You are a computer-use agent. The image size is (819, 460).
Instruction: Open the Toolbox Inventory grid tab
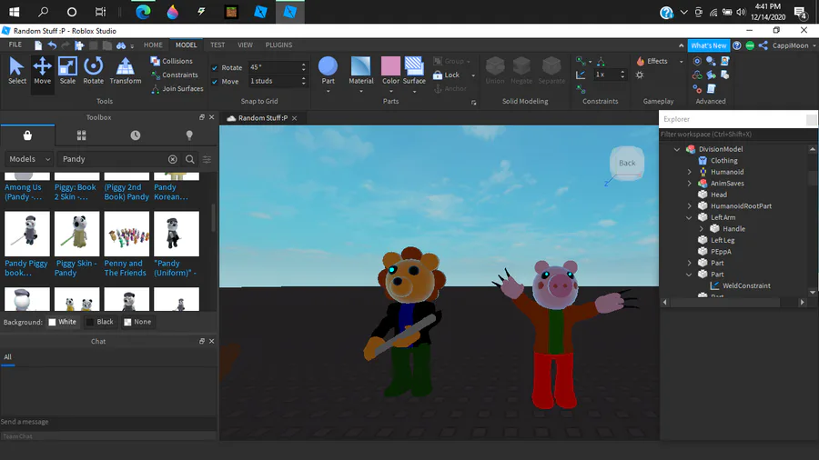tap(82, 135)
